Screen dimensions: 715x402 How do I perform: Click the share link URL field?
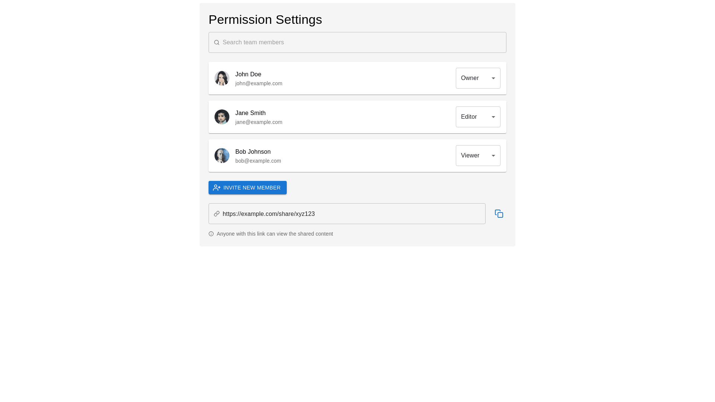coord(350,214)
